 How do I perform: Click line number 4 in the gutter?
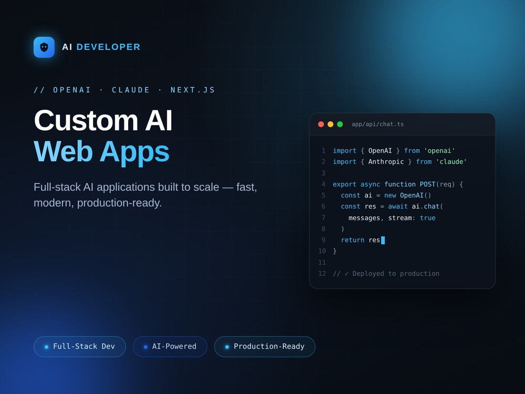point(323,184)
